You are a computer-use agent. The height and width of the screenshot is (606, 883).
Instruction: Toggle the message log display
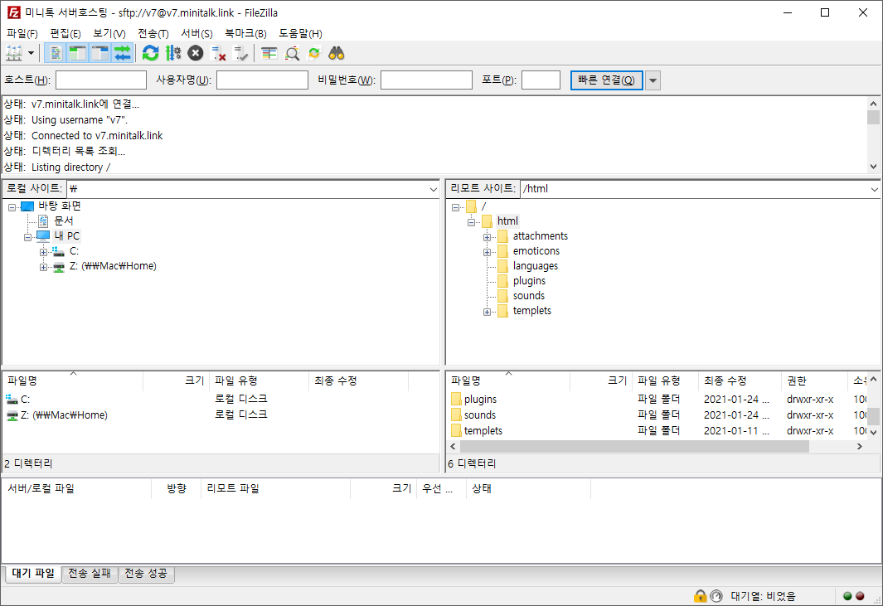56,54
